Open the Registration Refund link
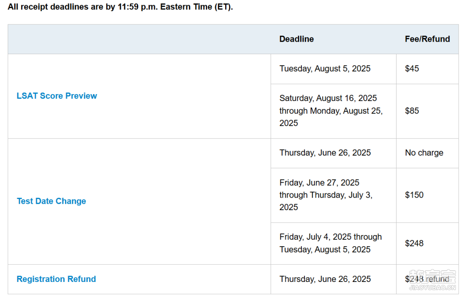This screenshot has width=465, height=300. 56,279
